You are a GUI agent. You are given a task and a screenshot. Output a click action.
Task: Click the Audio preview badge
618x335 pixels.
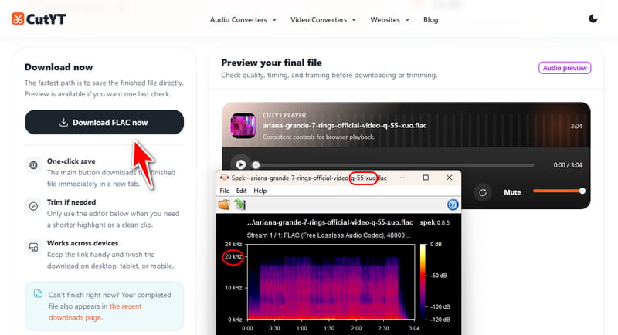point(565,68)
